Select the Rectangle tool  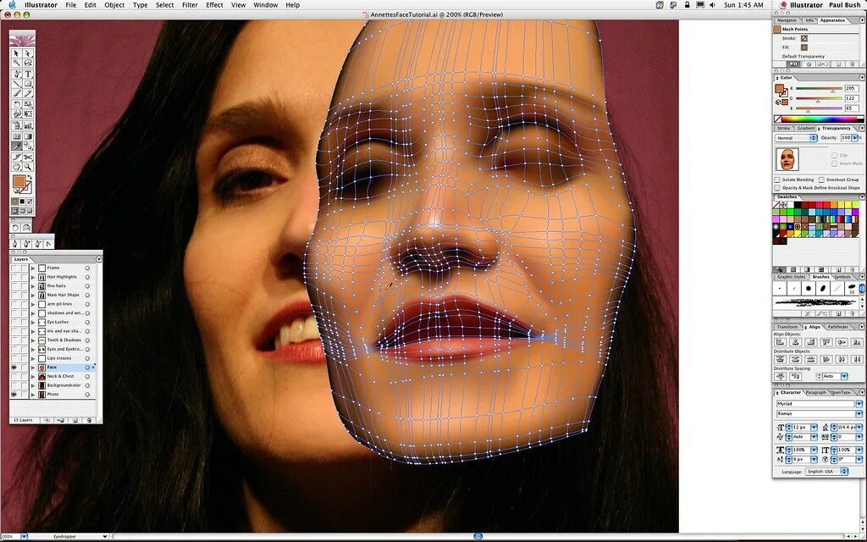[x=28, y=84]
